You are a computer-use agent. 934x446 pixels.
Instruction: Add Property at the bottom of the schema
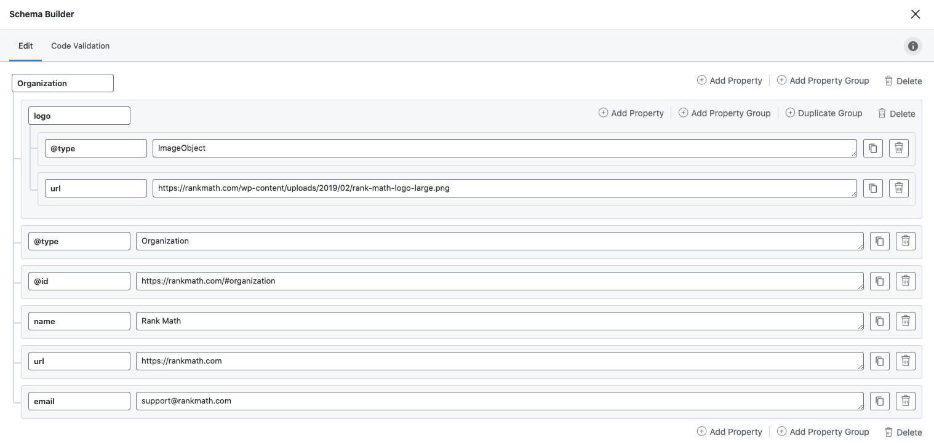click(730, 432)
